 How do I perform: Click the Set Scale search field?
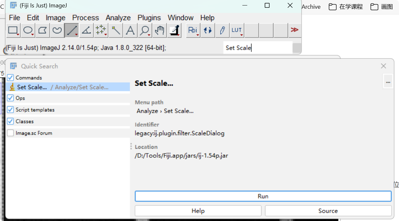point(258,48)
